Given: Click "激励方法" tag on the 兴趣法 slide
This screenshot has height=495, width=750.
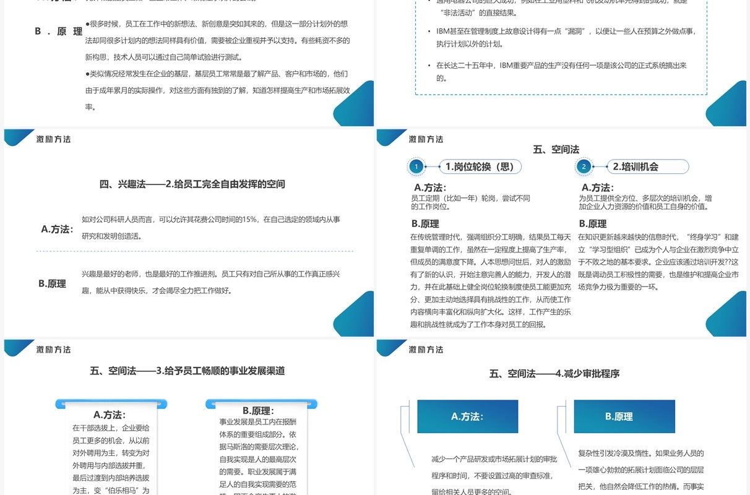Looking at the screenshot, I should click(54, 139).
